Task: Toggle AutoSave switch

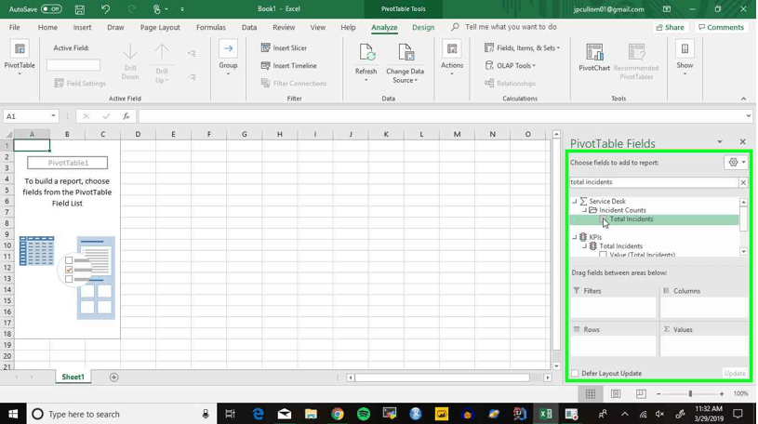Action: (51, 9)
